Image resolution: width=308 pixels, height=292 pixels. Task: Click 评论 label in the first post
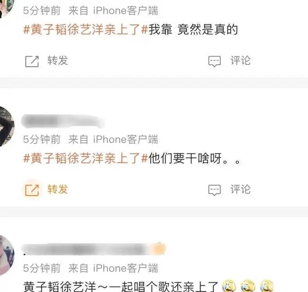240,61
